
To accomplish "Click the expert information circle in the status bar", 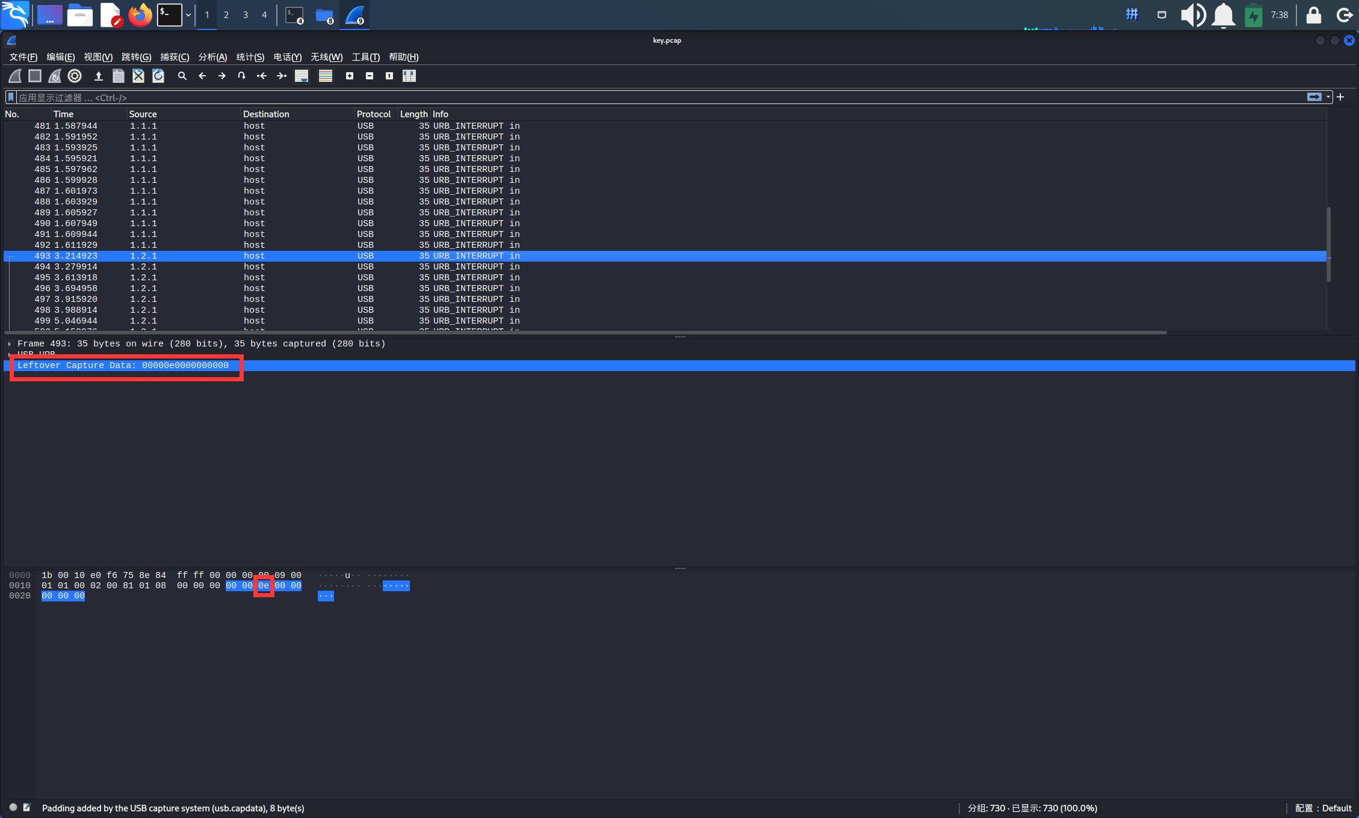I will coord(13,808).
